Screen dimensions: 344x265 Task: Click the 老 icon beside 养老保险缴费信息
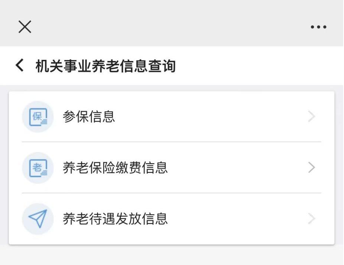tap(38, 168)
